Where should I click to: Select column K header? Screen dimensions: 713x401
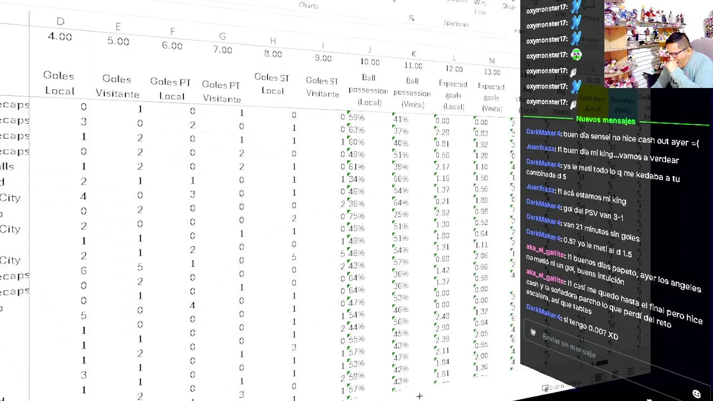click(413, 53)
